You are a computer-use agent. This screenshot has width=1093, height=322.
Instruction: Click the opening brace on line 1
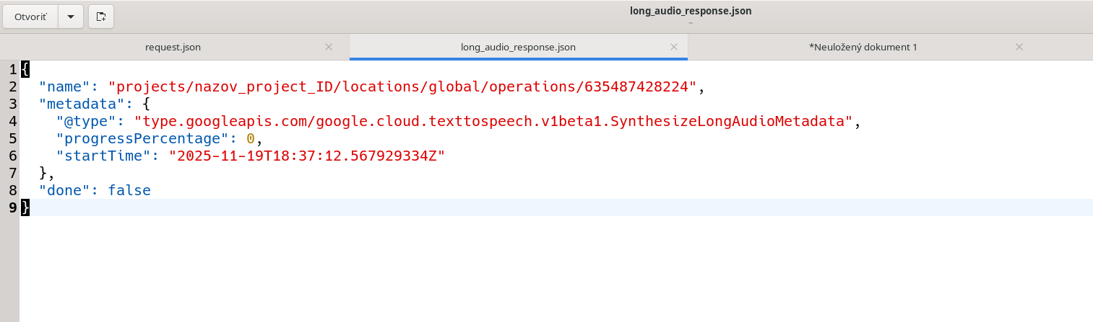point(25,70)
